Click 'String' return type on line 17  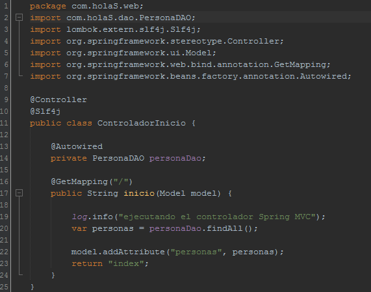click(103, 194)
